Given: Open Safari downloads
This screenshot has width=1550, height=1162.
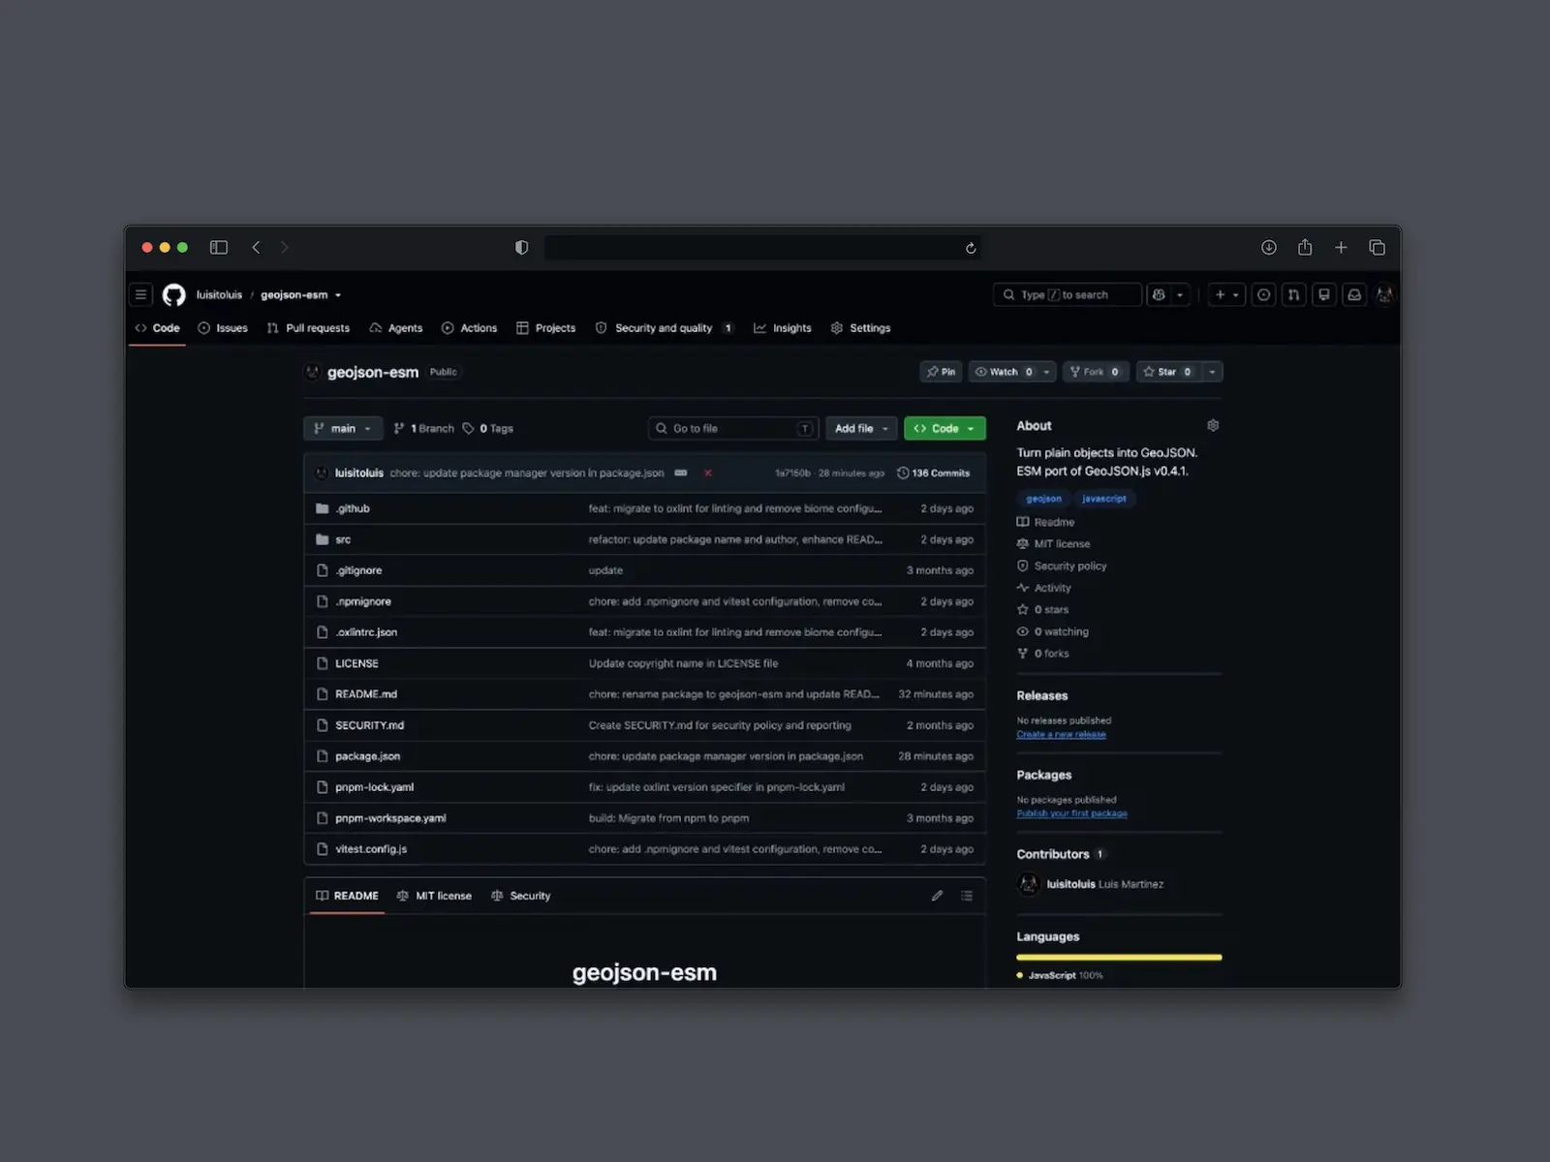Looking at the screenshot, I should coord(1268,248).
